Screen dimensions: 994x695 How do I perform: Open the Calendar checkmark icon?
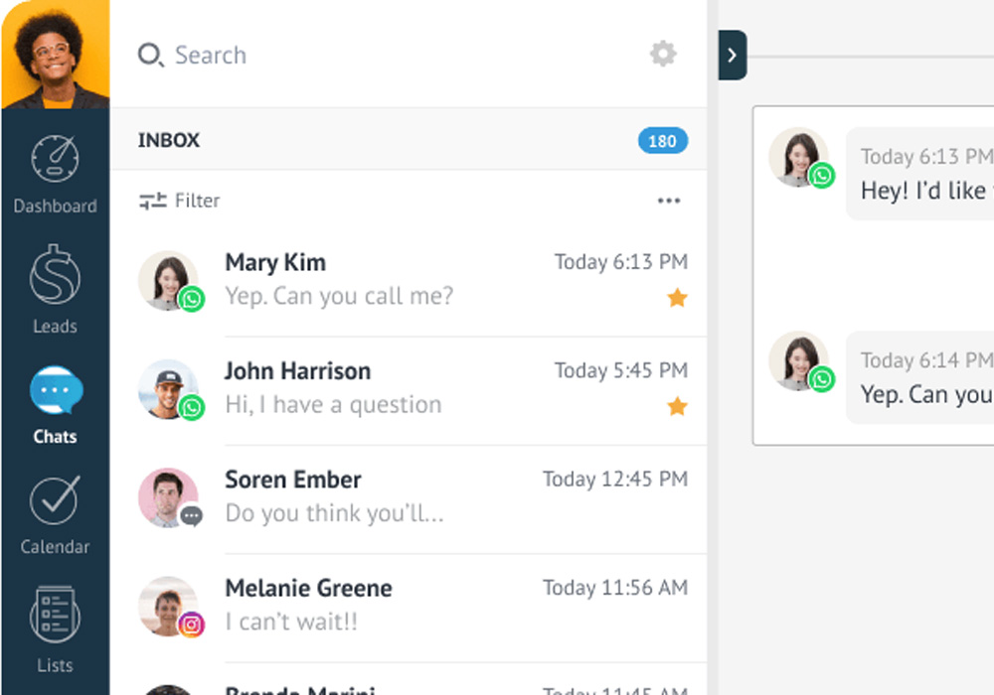tap(55, 500)
